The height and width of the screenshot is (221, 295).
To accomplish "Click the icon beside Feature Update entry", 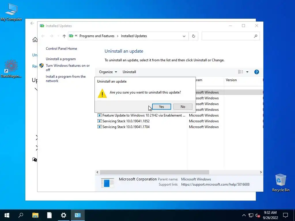I will click(99, 115).
